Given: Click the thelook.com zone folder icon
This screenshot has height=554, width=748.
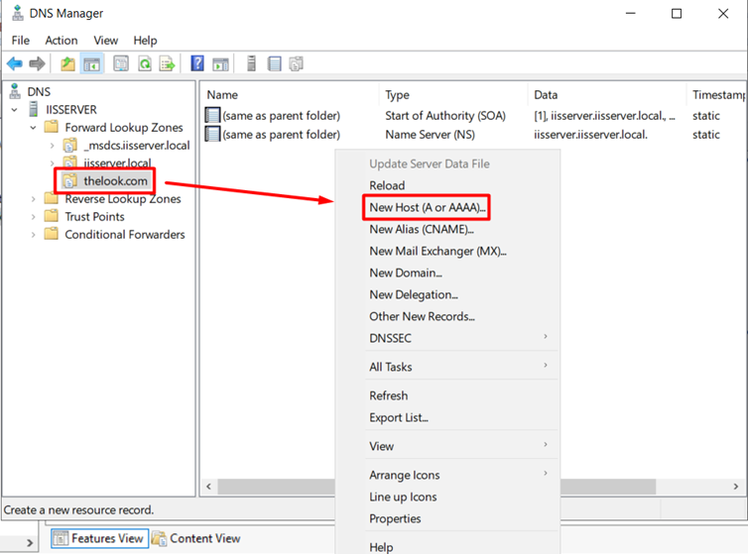Looking at the screenshot, I should click(x=70, y=180).
